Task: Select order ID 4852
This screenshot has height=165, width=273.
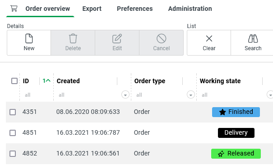Action: click(x=30, y=154)
